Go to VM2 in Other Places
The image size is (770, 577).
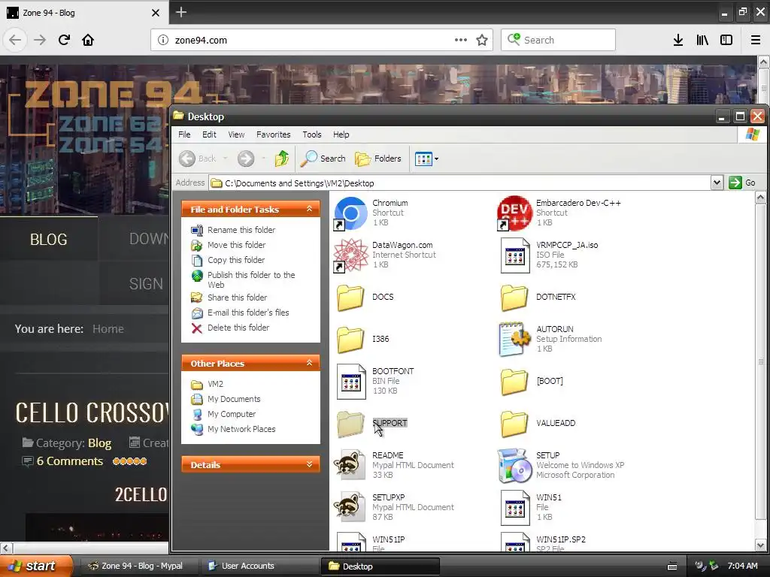(x=215, y=384)
